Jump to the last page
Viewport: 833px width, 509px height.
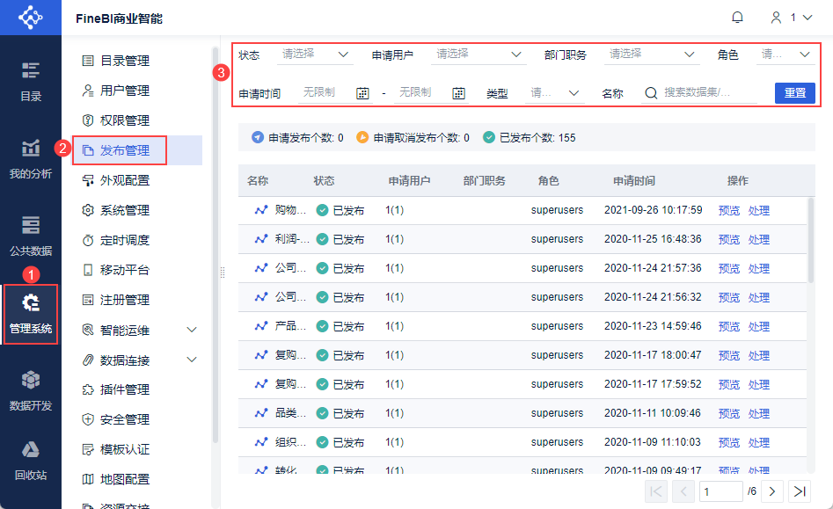pyautogui.click(x=800, y=491)
